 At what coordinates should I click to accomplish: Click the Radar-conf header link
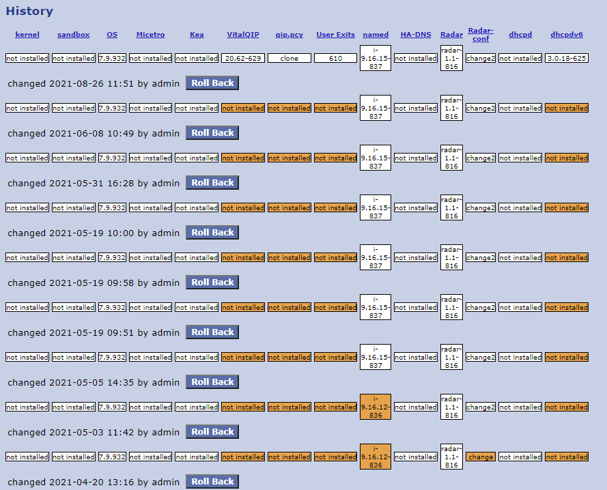point(481,35)
